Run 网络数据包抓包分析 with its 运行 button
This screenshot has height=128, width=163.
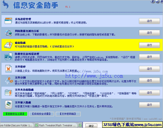tap(149, 33)
